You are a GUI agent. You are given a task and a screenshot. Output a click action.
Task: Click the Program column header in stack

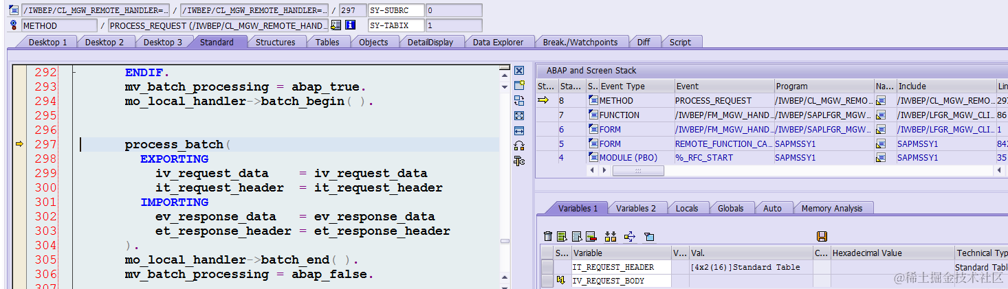click(824, 86)
